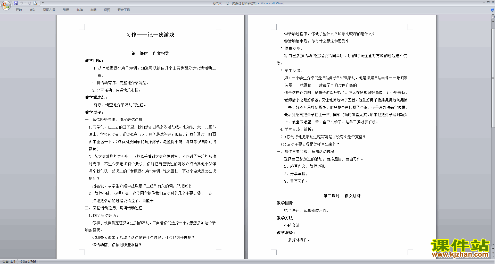Toggle the ruler icon above the scrollbar
495x264 pixels.
coord(493,17)
